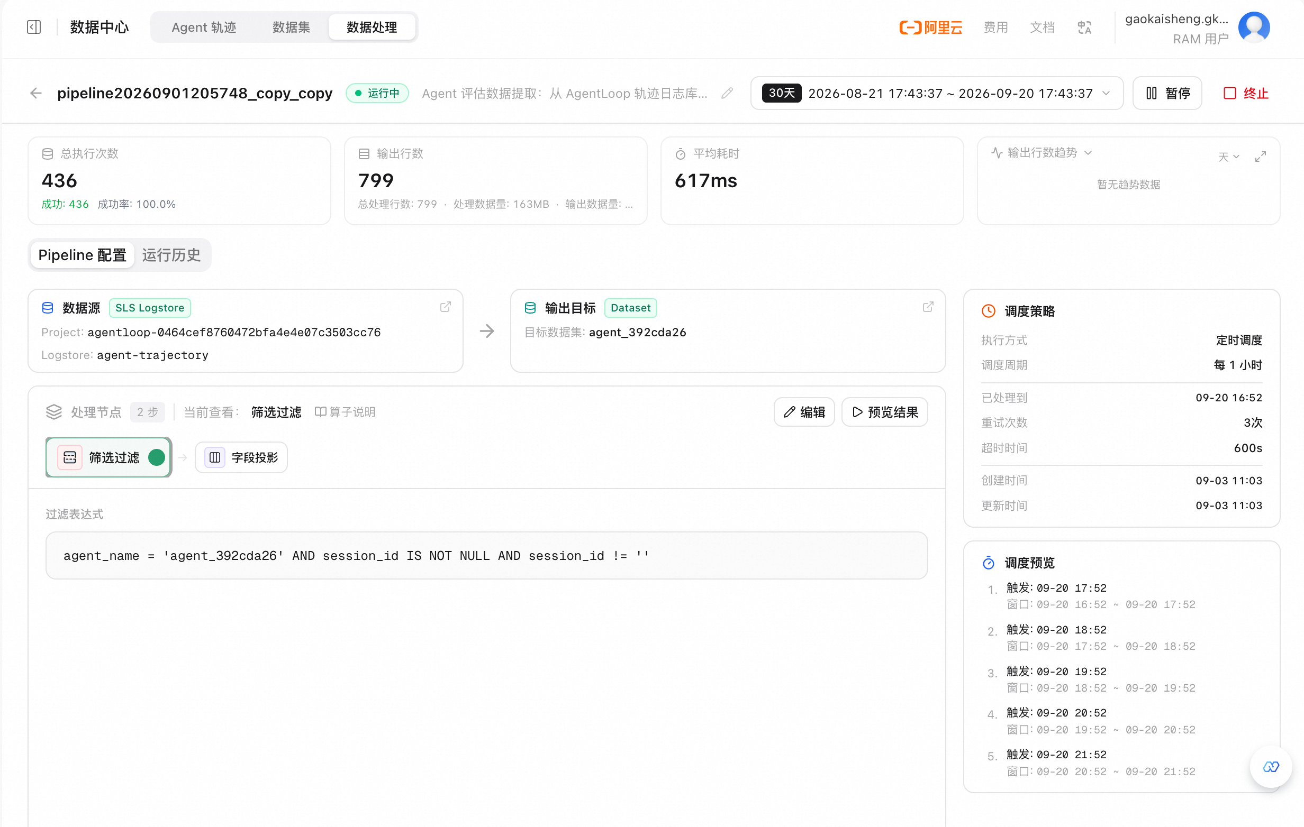Select the 字段投影 node
The height and width of the screenshot is (827, 1304).
coord(241,457)
